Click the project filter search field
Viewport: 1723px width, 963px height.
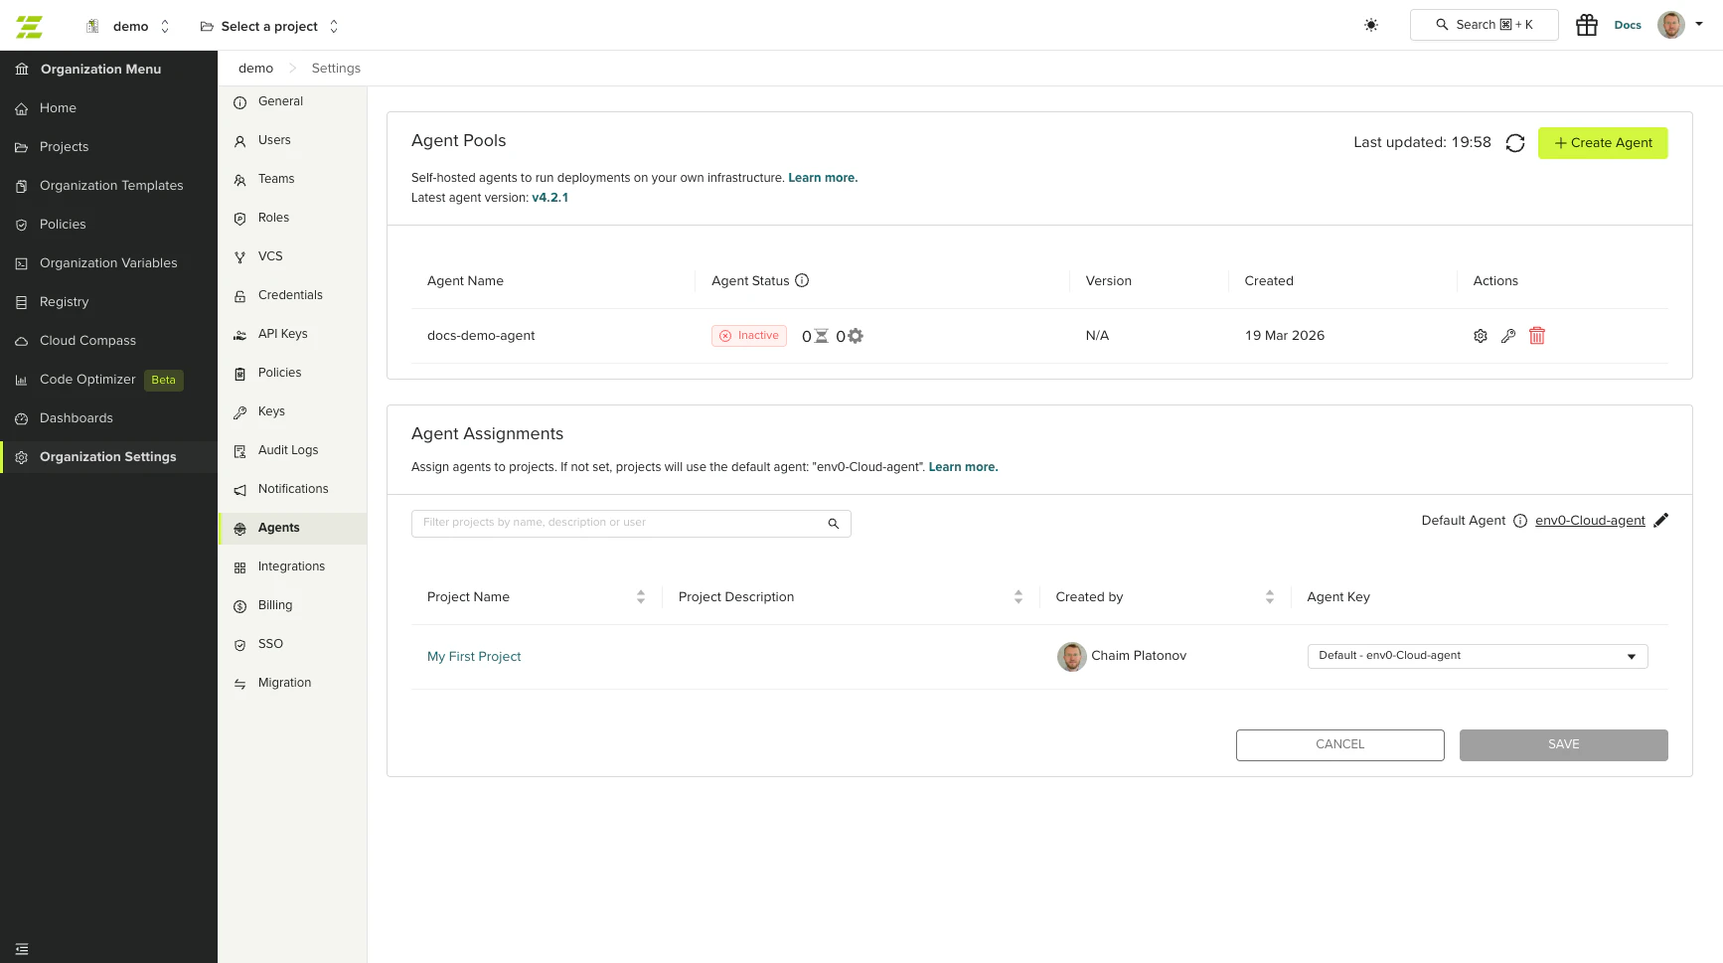[616, 523]
